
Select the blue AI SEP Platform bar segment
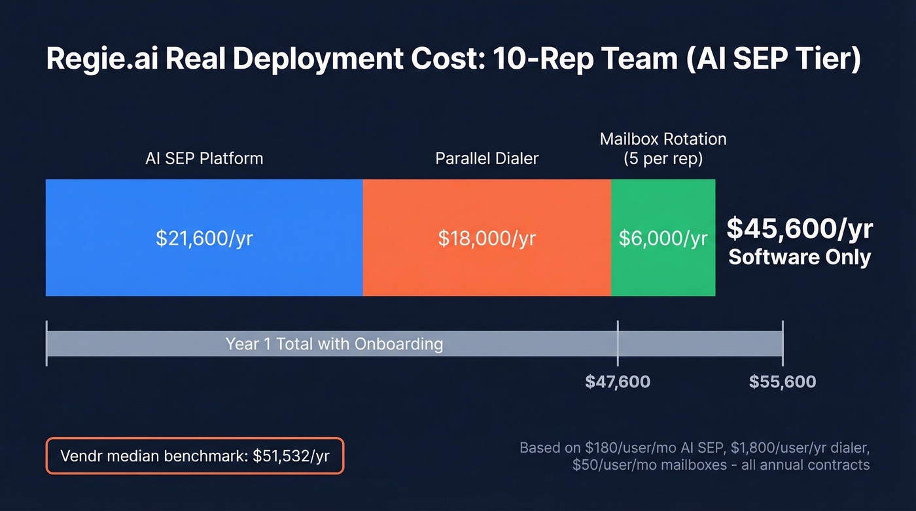203,238
